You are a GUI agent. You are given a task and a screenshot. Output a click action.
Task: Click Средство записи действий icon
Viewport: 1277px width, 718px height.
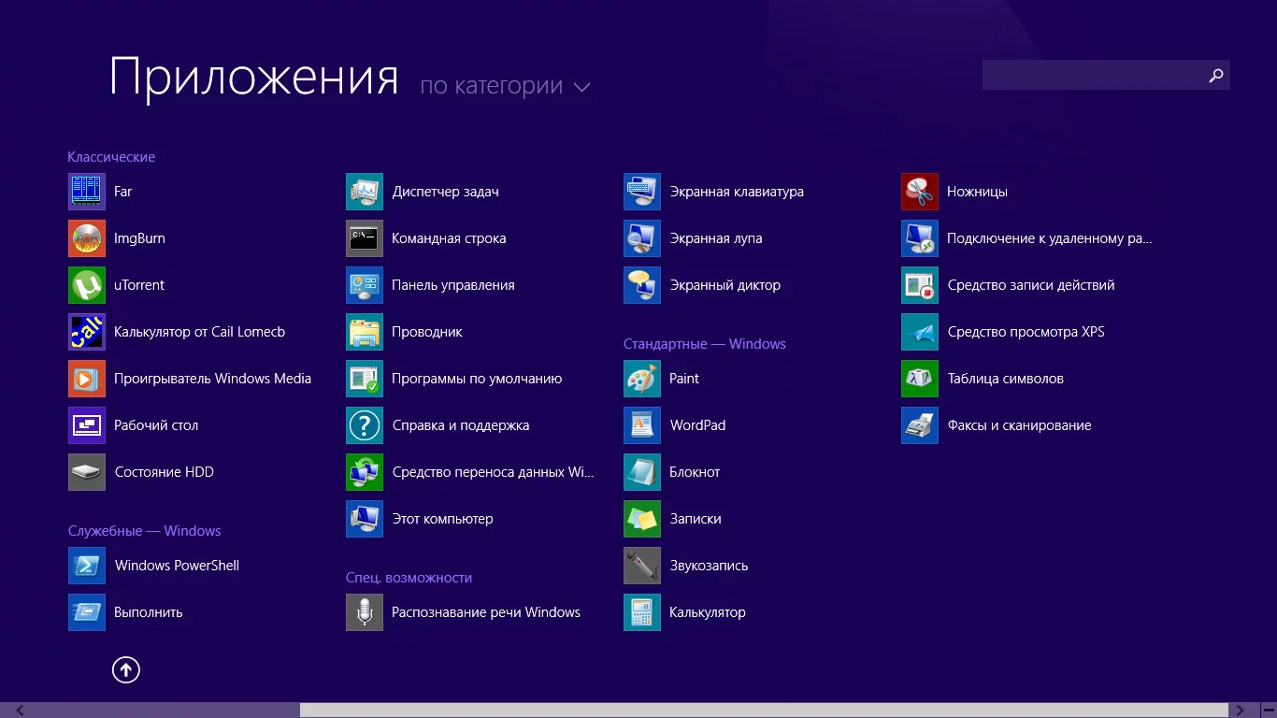click(x=920, y=285)
